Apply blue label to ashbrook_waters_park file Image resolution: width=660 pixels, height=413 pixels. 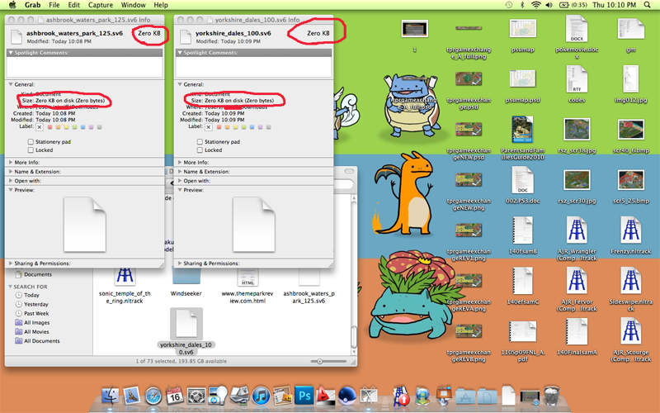pyautogui.click(x=83, y=127)
